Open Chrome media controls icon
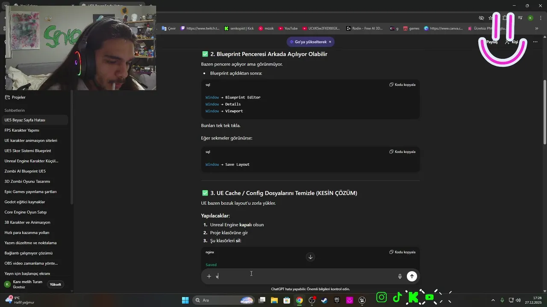This screenshot has height=307, width=547. [520, 18]
